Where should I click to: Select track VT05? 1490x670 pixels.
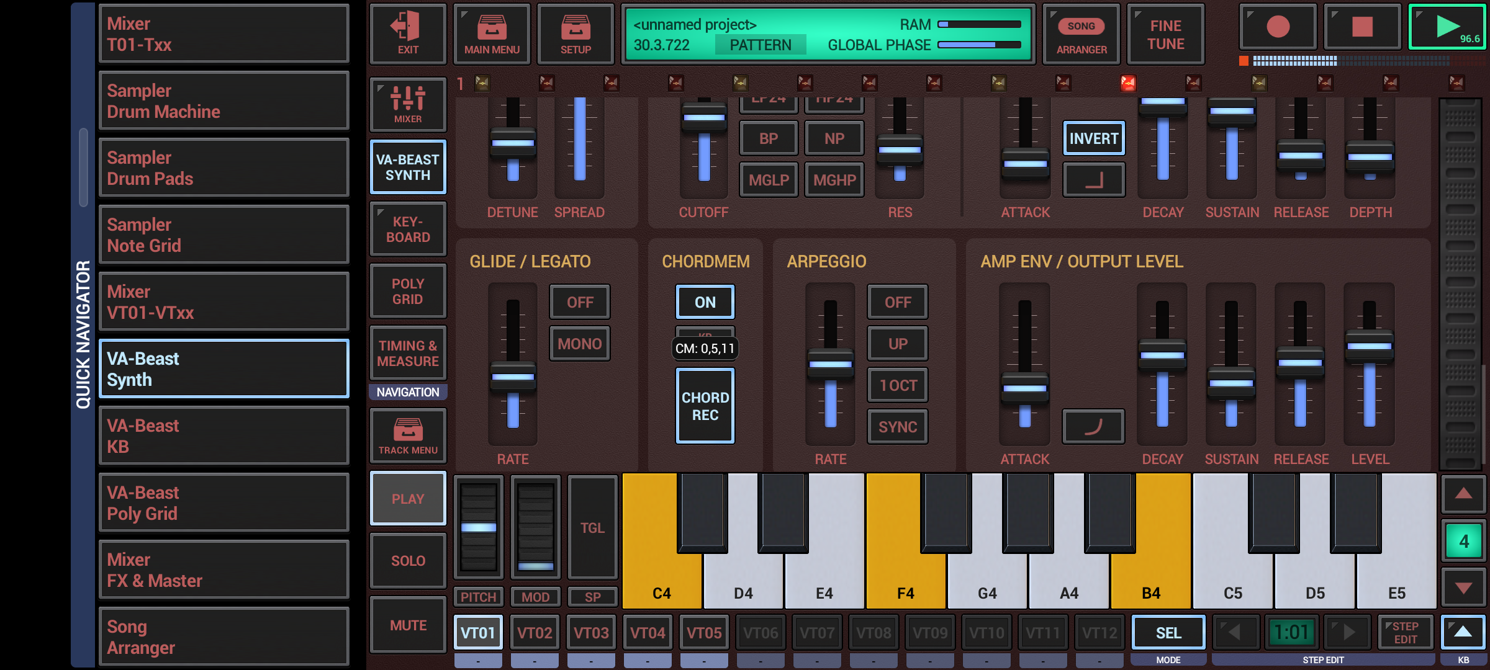(704, 632)
